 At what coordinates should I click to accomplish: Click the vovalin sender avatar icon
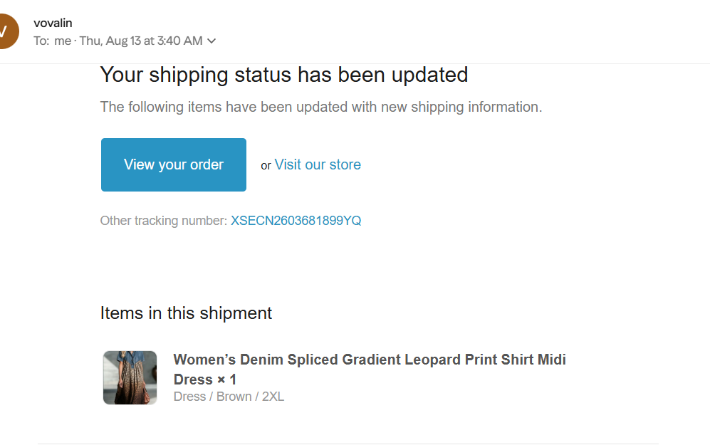4,31
